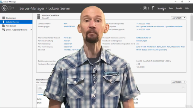Click the Datei-/Speicherdienste icon
Image resolution: width=193 pixels, height=108 pixels.
[x=4, y=30]
